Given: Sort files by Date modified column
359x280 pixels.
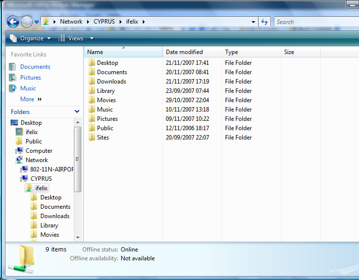Looking at the screenshot, I should [x=184, y=52].
